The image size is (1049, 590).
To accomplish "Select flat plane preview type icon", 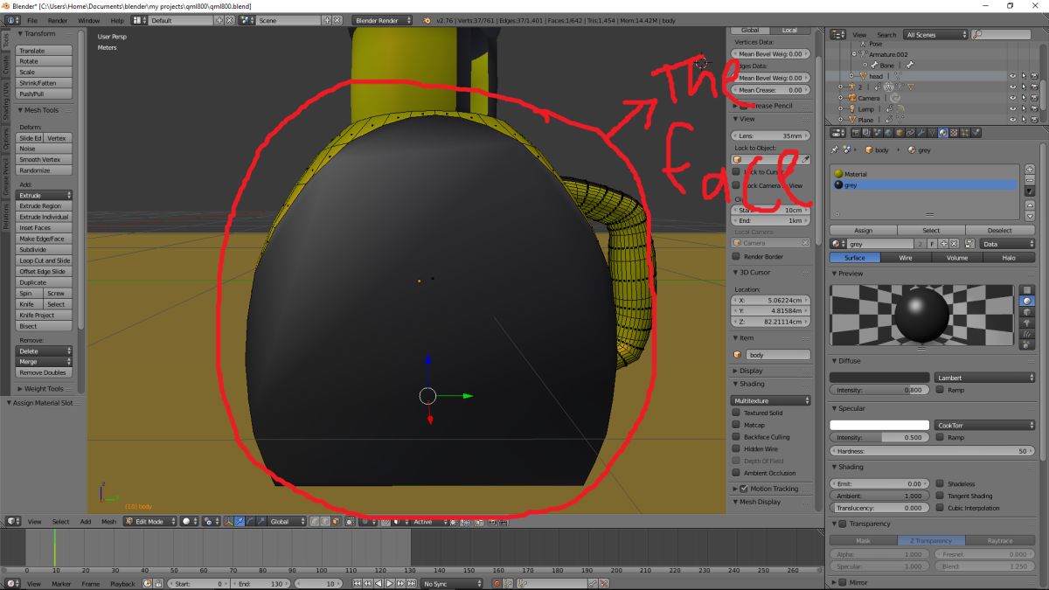I will click(1028, 289).
